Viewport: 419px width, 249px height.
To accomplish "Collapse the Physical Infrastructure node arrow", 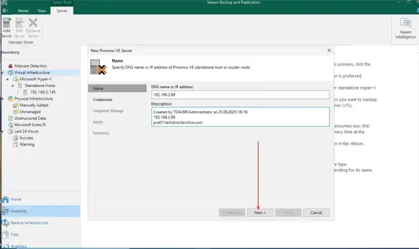I will pos(3,98).
